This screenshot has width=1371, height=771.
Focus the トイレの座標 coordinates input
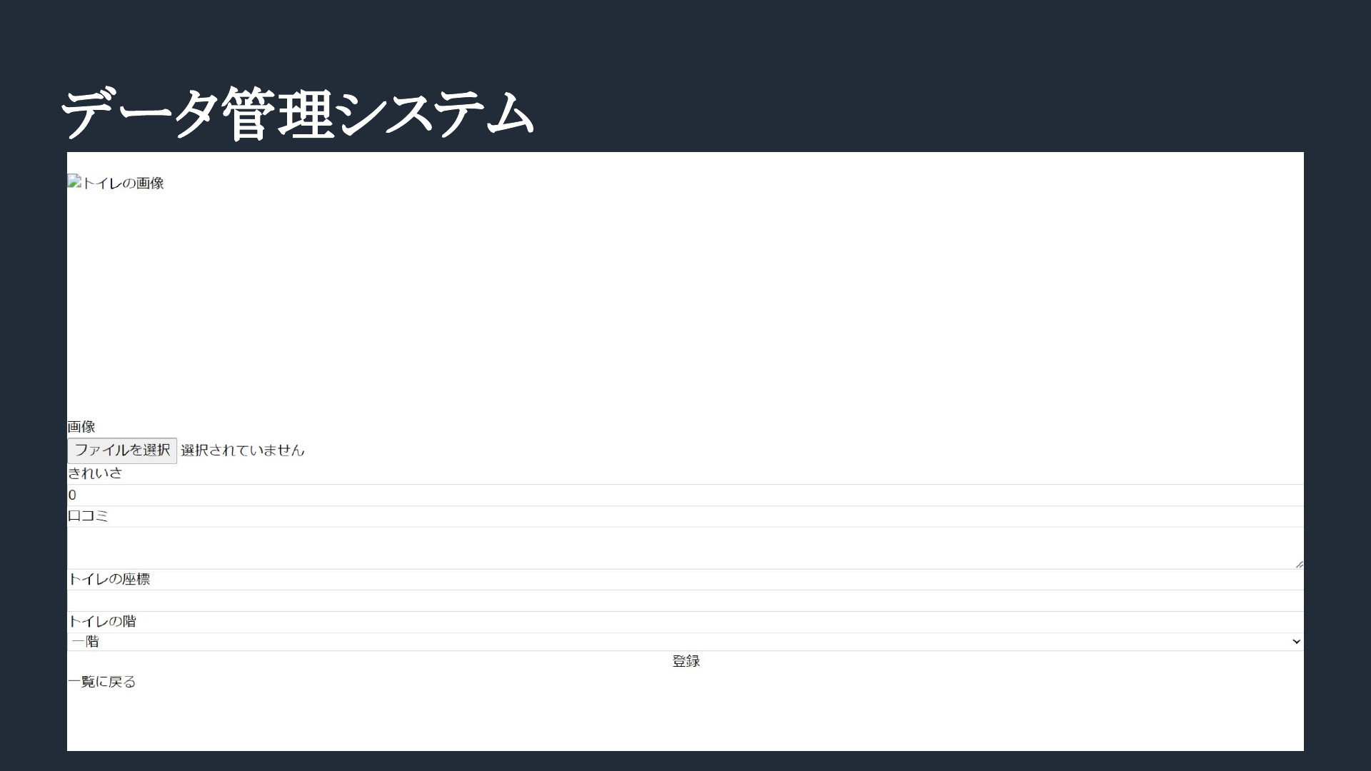(x=685, y=601)
